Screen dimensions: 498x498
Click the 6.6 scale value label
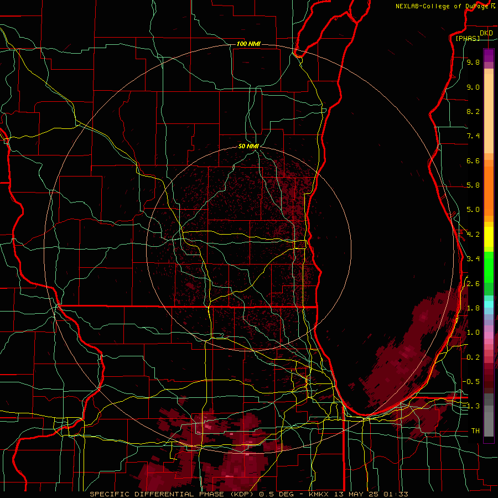473,160
